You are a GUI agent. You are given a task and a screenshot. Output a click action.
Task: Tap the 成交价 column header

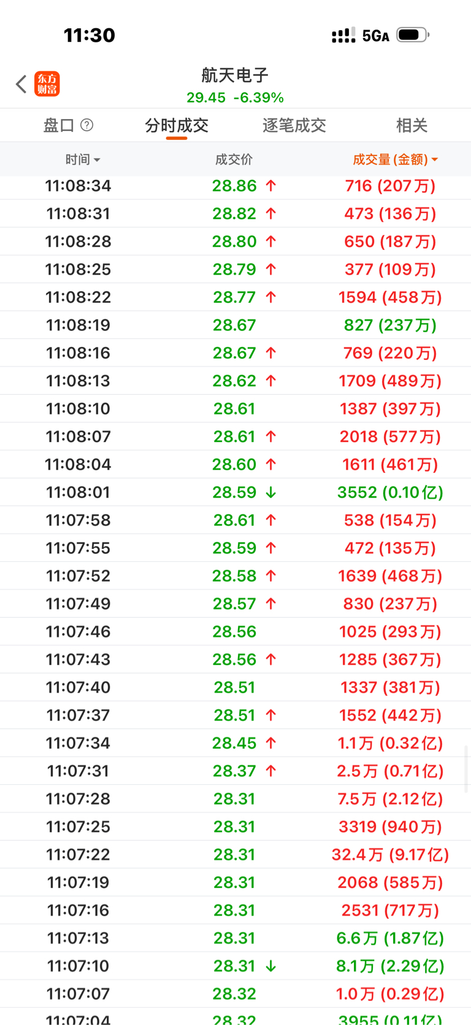[234, 160]
